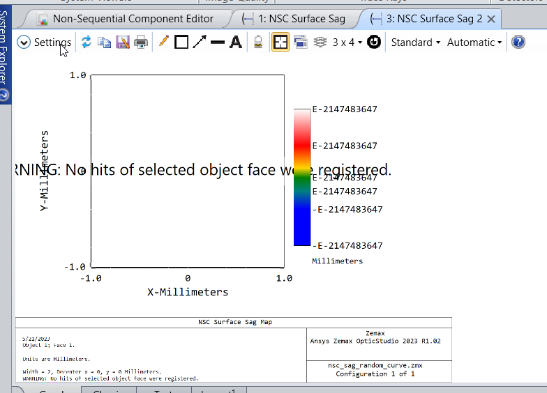Open the Standard dropdown

(416, 43)
